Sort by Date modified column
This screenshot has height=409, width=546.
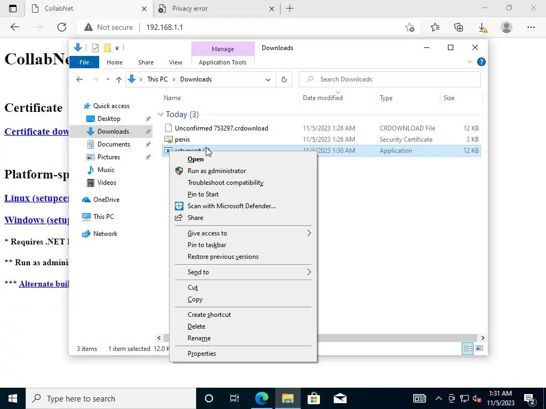coord(323,98)
